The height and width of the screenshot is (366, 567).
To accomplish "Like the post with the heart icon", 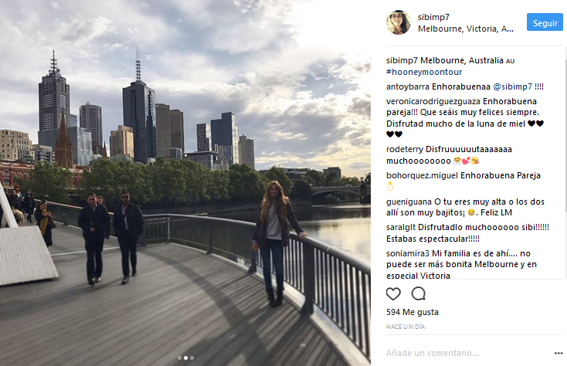I will pos(393,293).
